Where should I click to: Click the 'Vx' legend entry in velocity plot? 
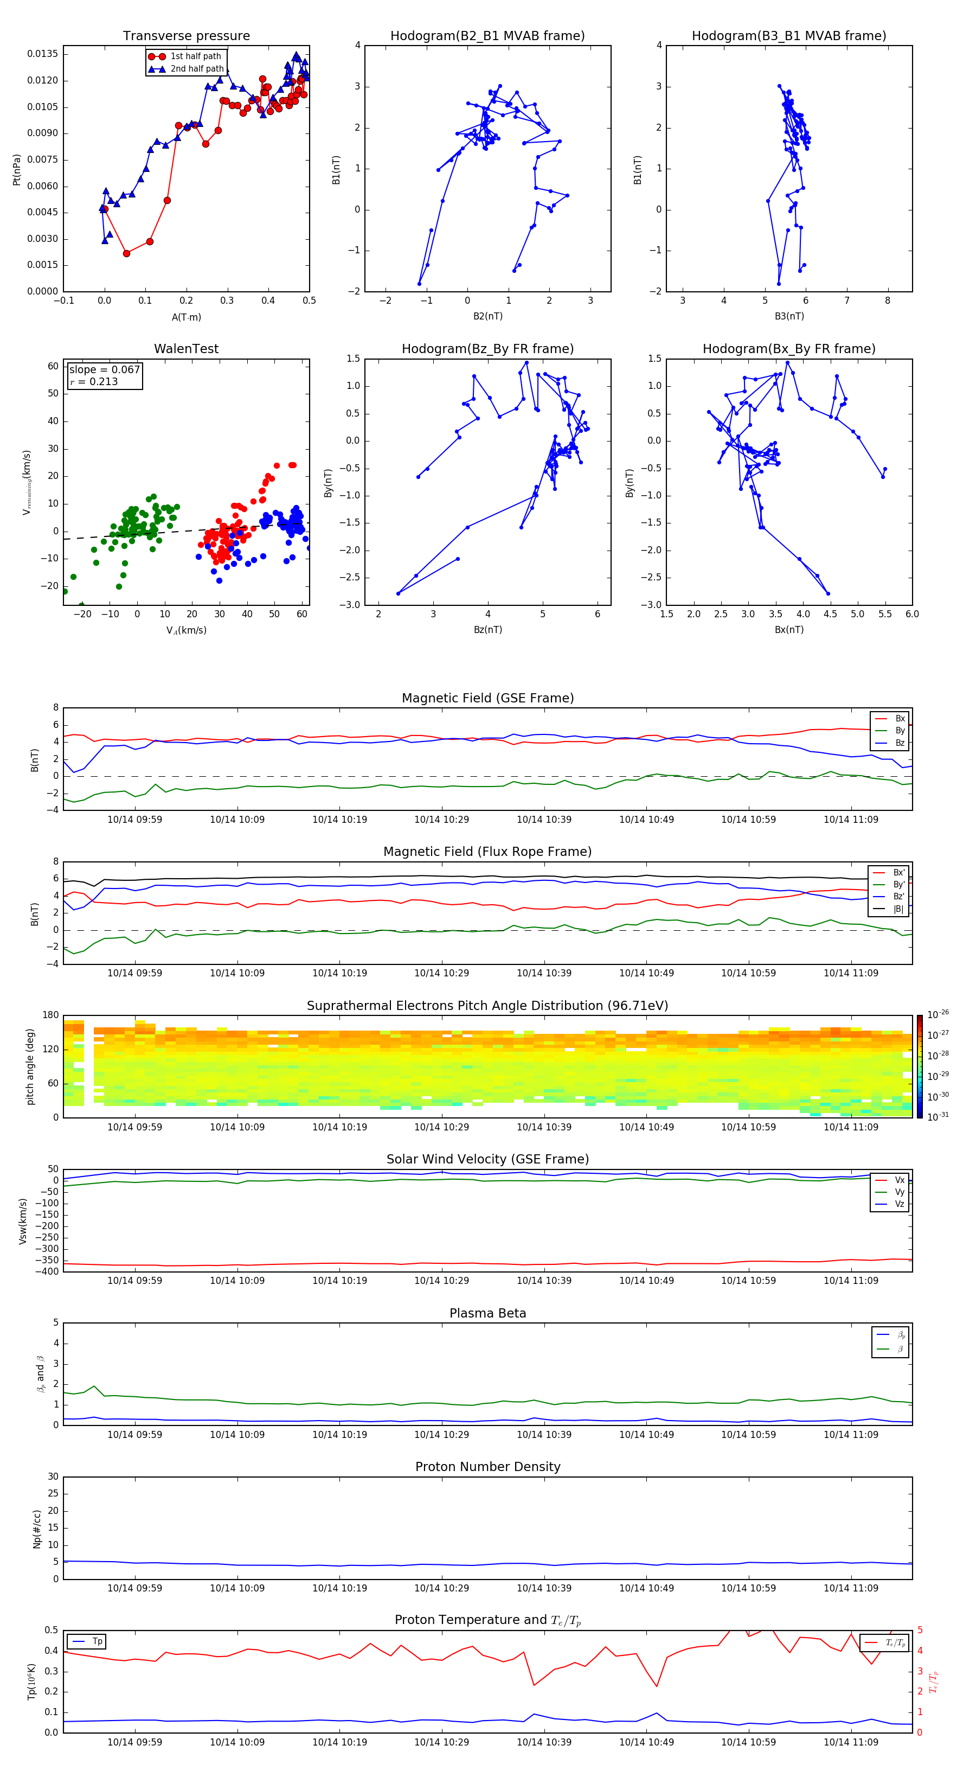point(890,1180)
